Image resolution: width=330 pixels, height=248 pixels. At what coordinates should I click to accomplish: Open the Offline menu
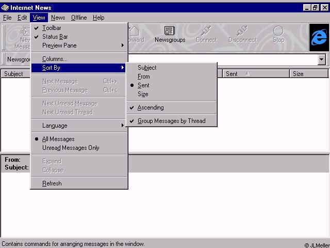(79, 18)
